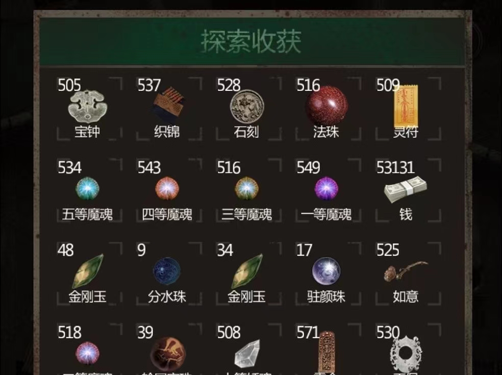Viewport: 502px width, 375px height.
Task: Click the dark blue 分水珠 orb
Action: tap(167, 271)
